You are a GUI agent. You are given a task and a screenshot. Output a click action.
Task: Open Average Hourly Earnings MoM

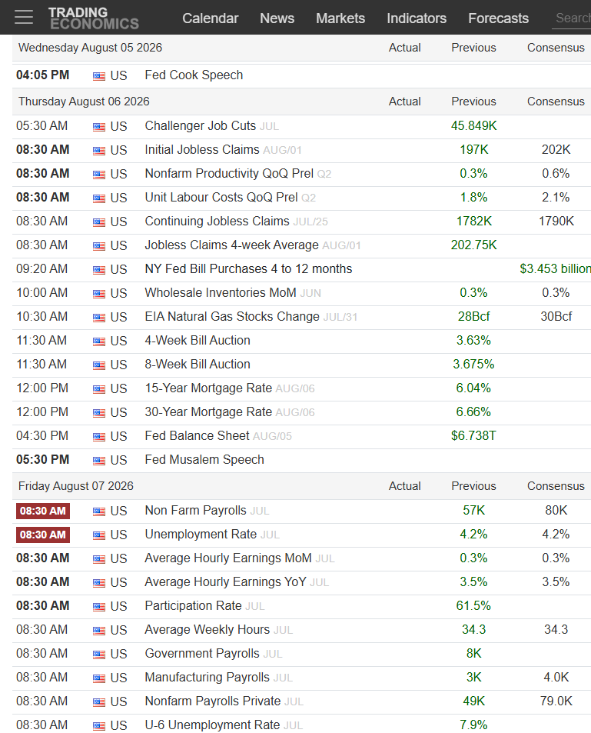pos(228,558)
